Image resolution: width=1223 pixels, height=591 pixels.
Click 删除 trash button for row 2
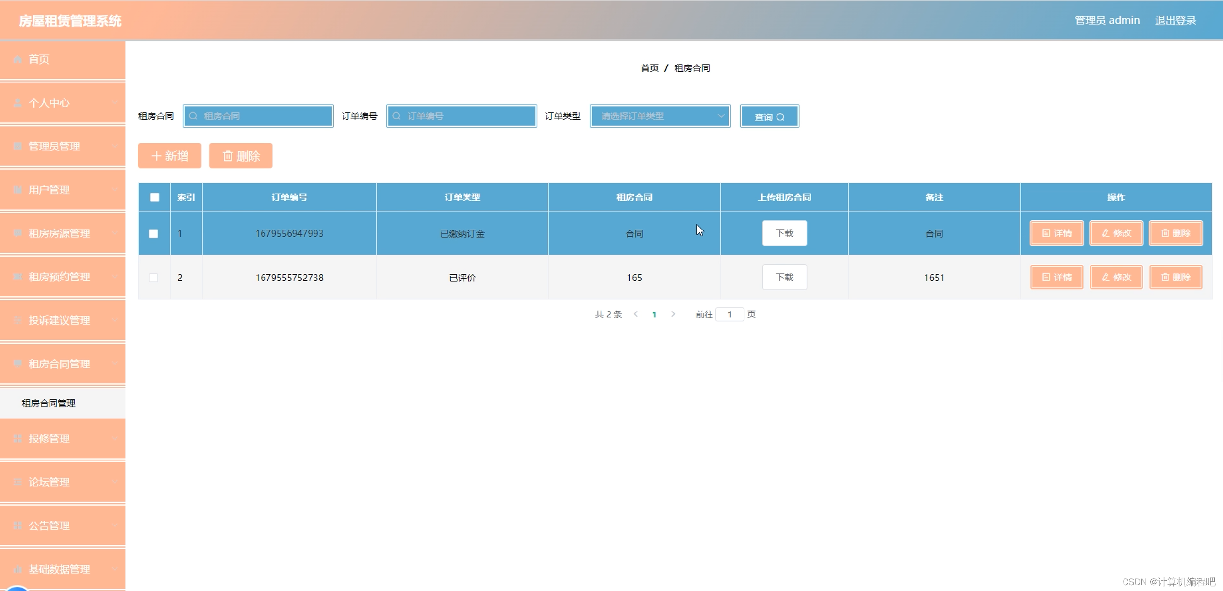click(x=1175, y=277)
